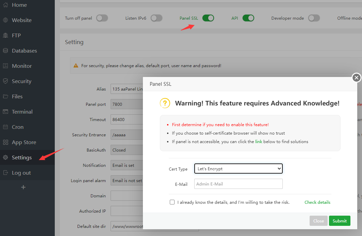The image size is (362, 236).
Task: Check the I already know the details box
Action: 172,202
